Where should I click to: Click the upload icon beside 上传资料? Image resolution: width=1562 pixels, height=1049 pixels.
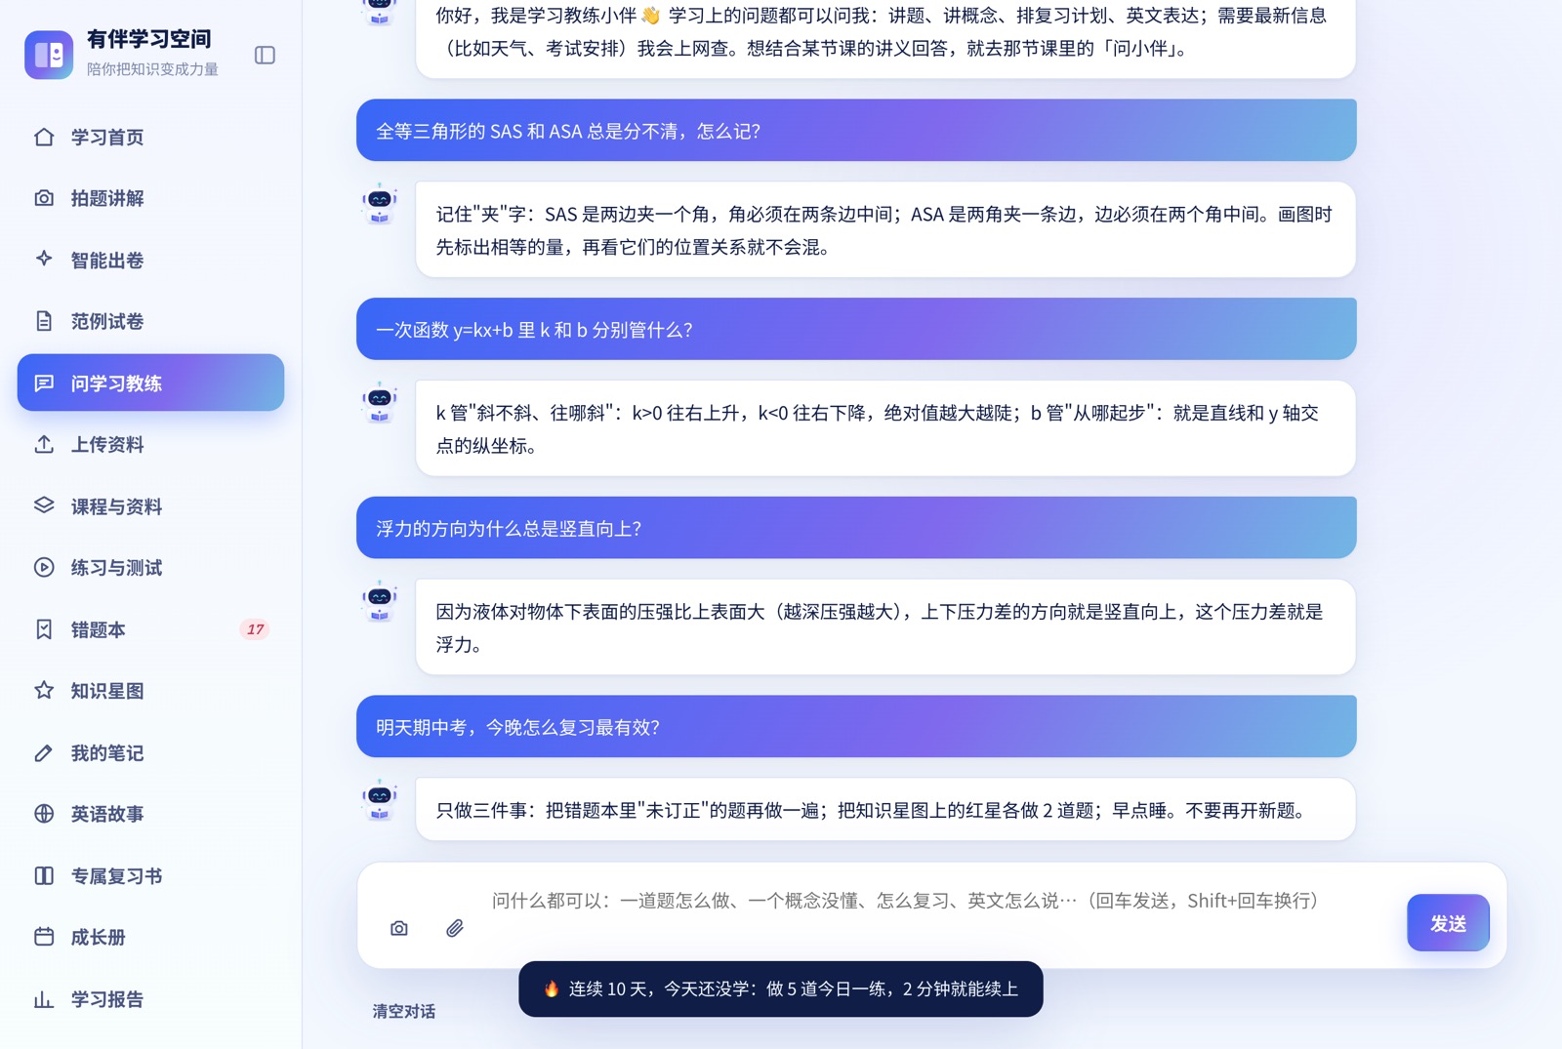pyautogui.click(x=44, y=444)
